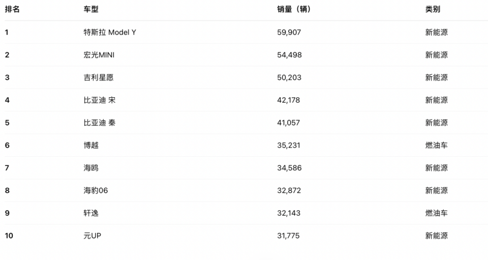The width and height of the screenshot is (488, 260).
Task: Click 燃油车 in the 轩逸 row
Action: (436, 213)
